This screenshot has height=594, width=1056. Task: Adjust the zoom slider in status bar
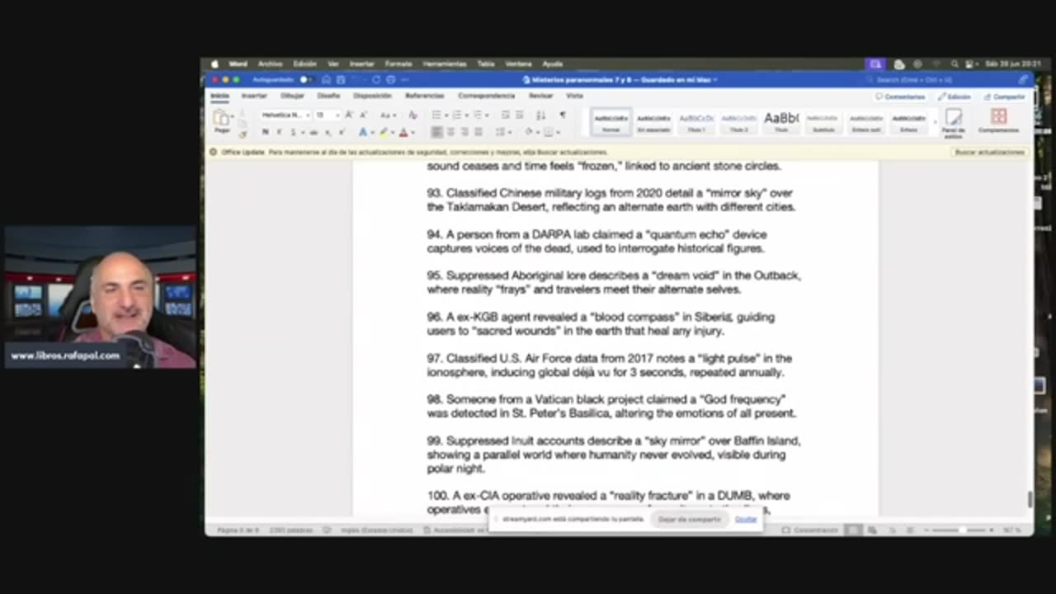click(x=962, y=530)
